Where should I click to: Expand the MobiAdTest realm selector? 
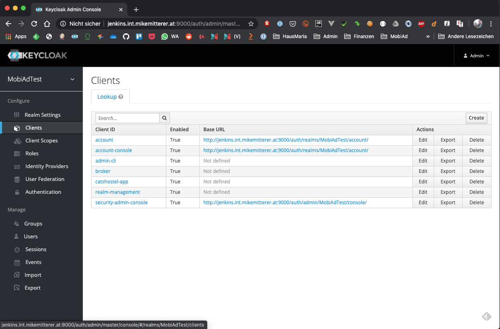point(41,79)
